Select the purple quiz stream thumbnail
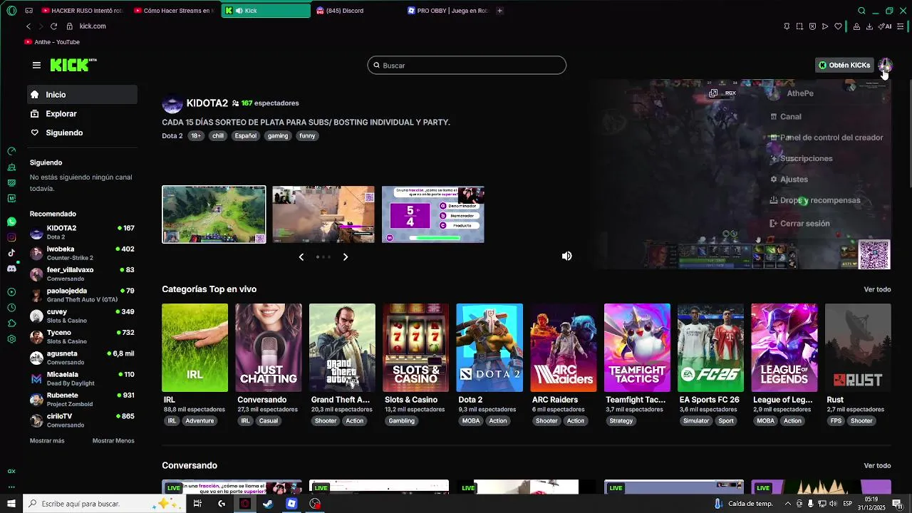This screenshot has width=912, height=513. pos(433,214)
